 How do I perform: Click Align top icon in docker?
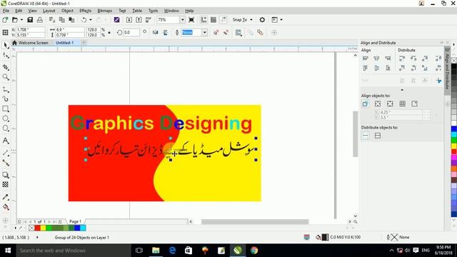365,69
